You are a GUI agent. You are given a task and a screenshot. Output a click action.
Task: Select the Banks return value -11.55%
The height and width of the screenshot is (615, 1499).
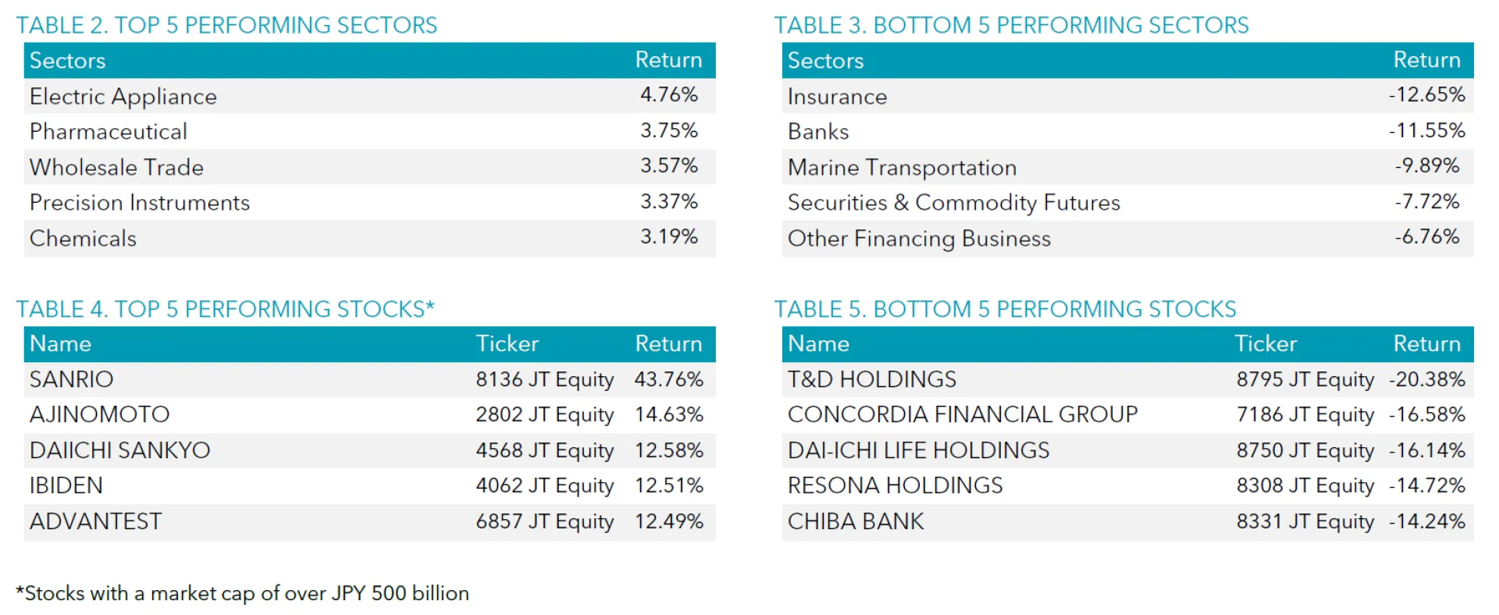(x=1426, y=130)
